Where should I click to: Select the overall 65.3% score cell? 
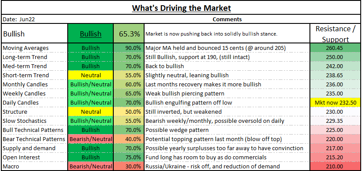coord(129,34)
